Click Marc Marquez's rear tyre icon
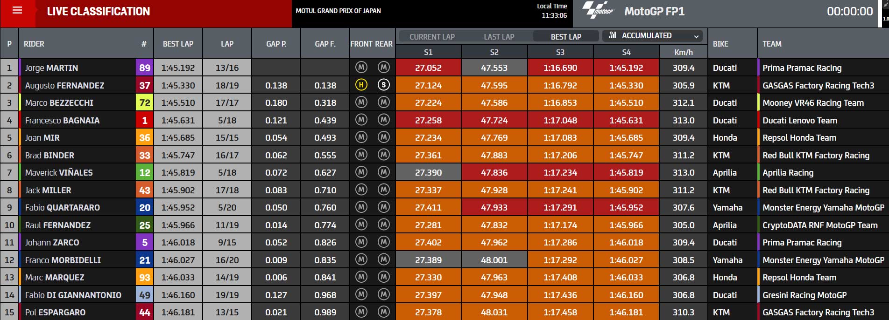Viewport: 889px width, 320px height. pos(383,277)
